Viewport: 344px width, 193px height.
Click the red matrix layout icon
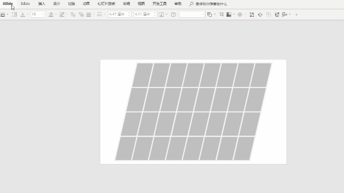277,15
